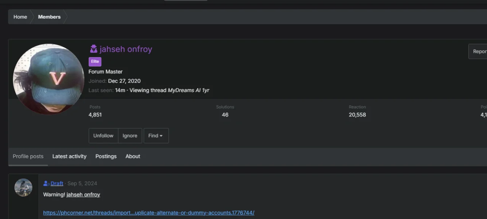Viewport: 487px width, 219px height.
Task: Expand the Find dropdown
Action: [x=156, y=136]
